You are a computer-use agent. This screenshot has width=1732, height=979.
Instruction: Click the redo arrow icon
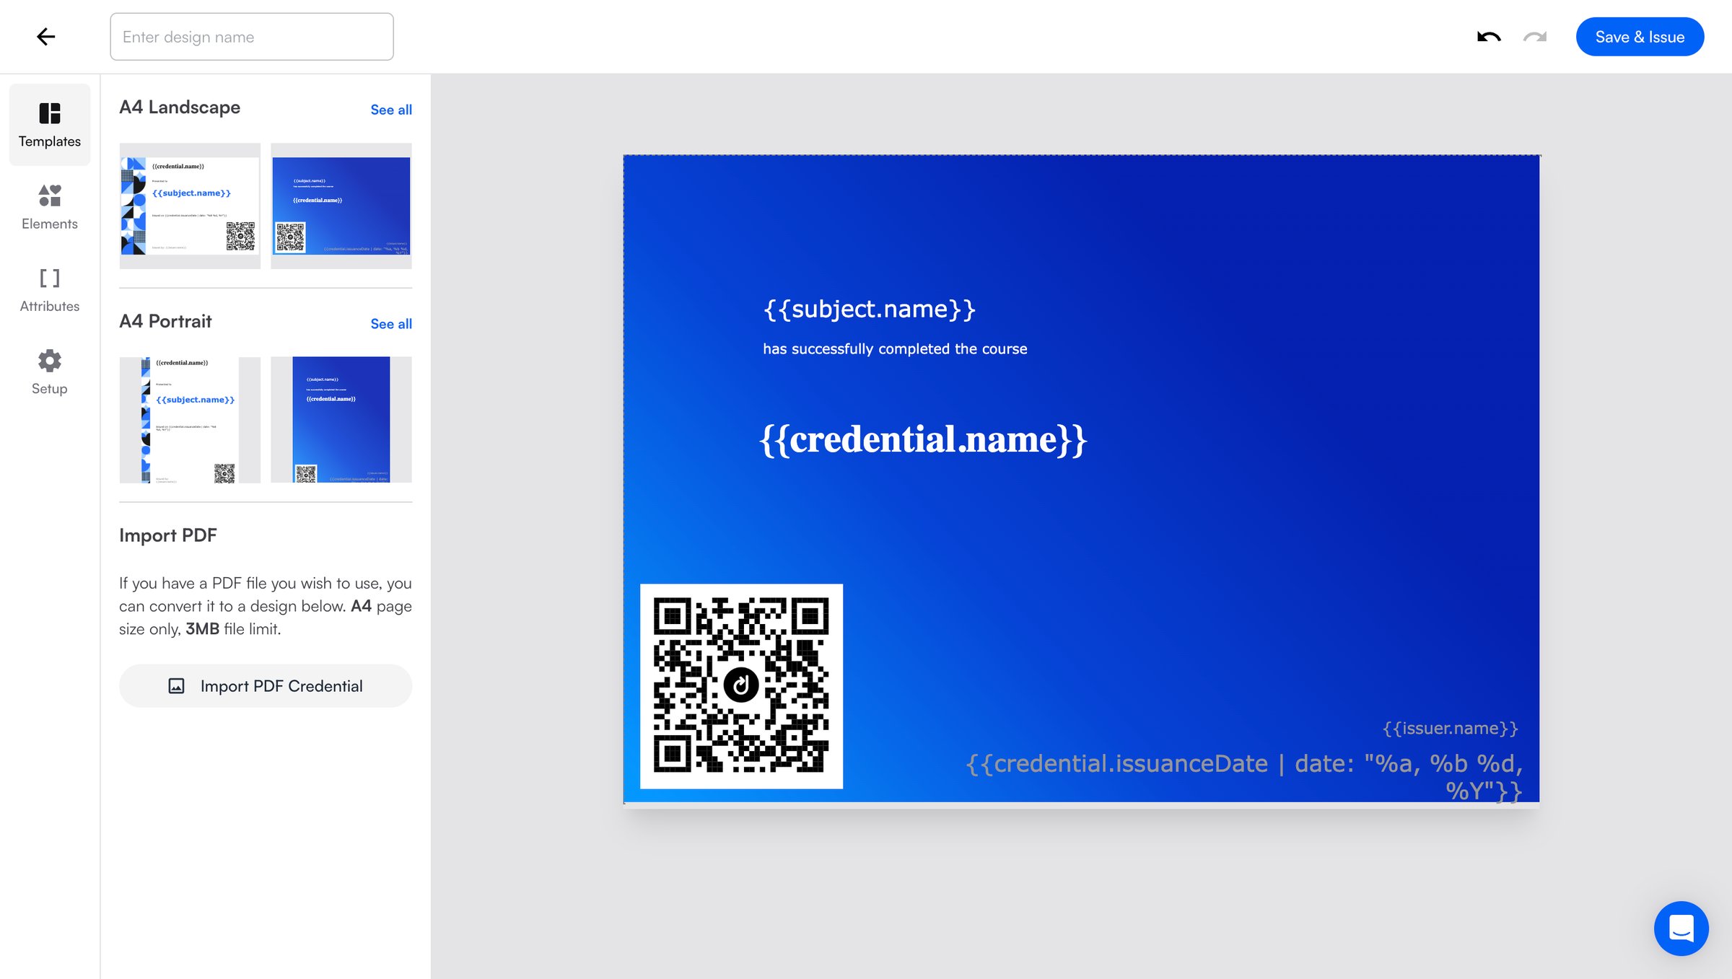1535,37
